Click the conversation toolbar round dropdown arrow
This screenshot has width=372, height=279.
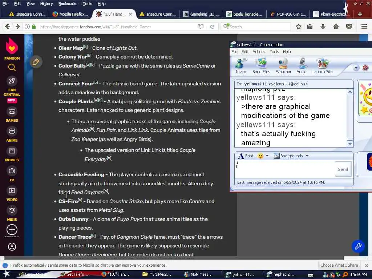(x=356, y=68)
